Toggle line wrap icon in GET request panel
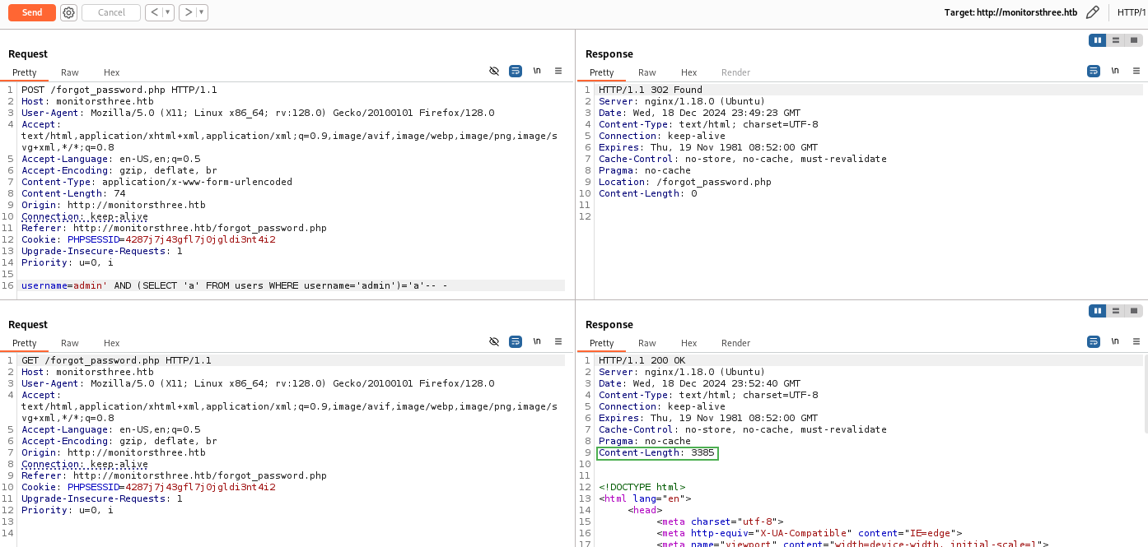1148x547 pixels. [x=516, y=342]
